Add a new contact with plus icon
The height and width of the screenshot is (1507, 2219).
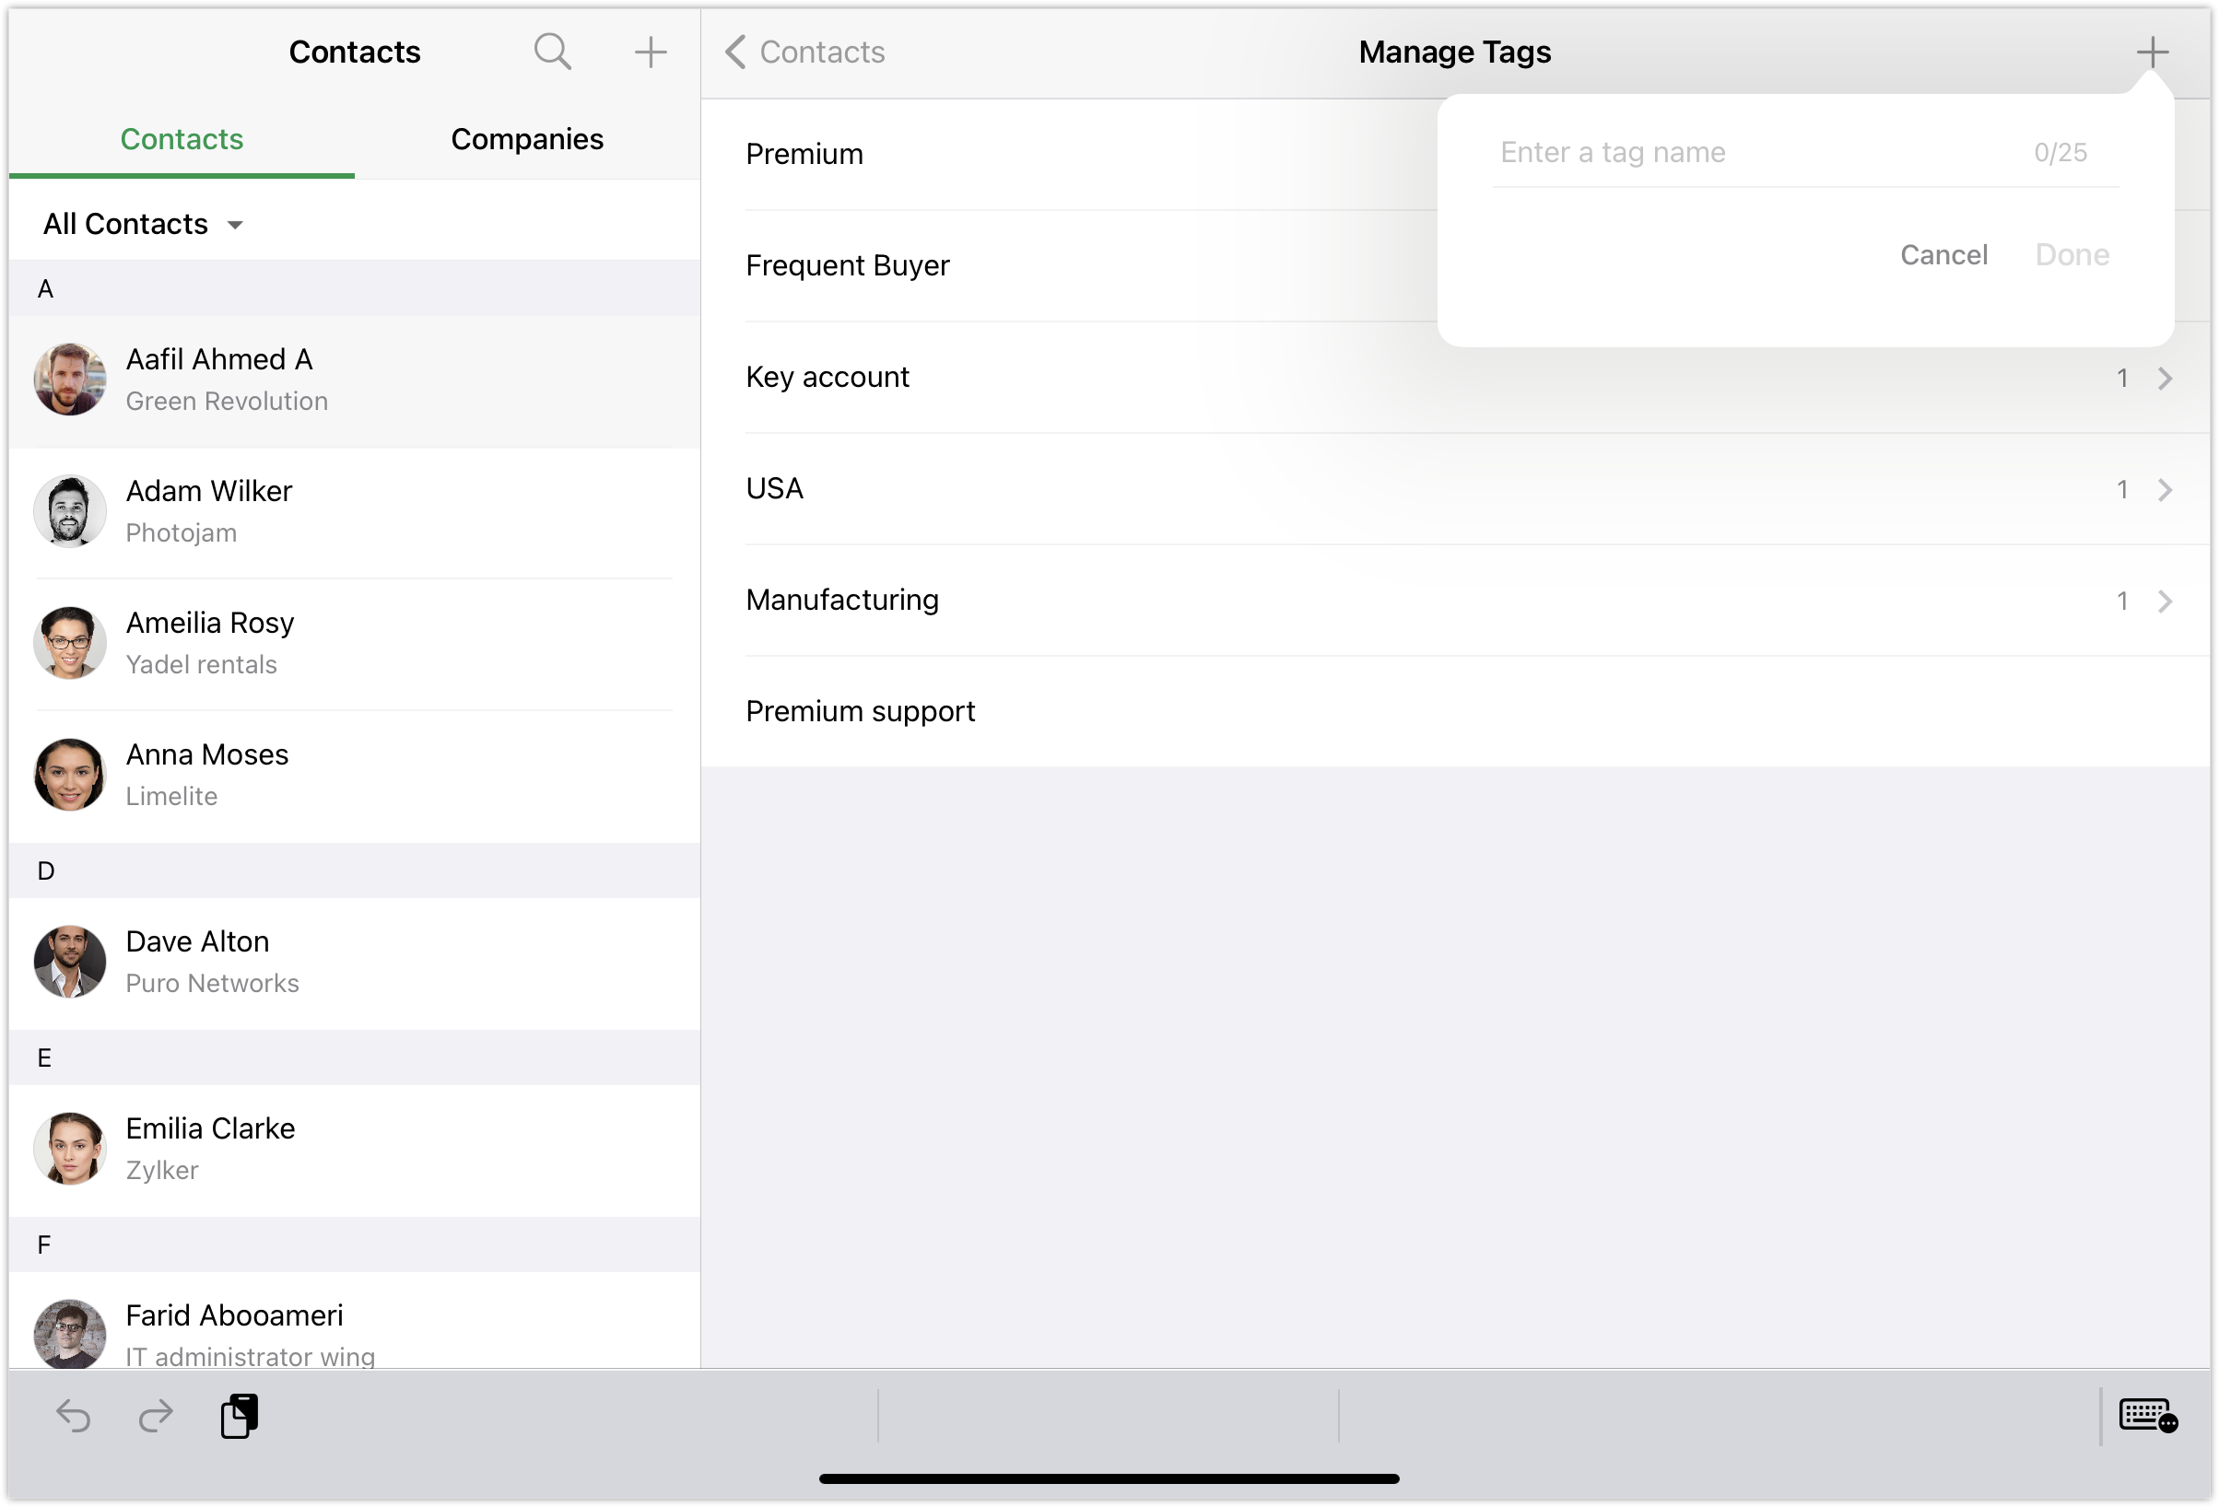(651, 52)
